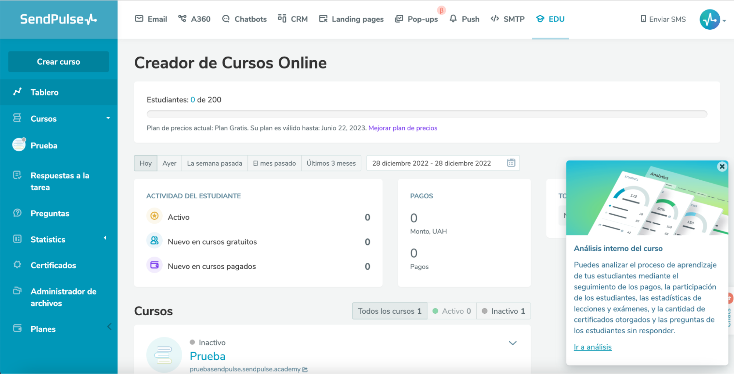Open external link icon next to course URL
Image resolution: width=734 pixels, height=374 pixels.
(305, 369)
